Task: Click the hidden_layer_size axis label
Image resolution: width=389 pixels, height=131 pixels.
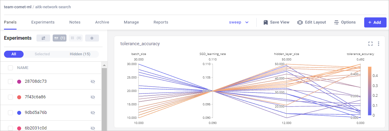Action: click(x=286, y=54)
